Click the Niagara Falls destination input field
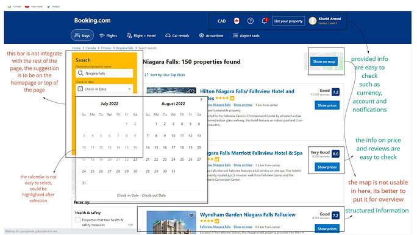 (104, 73)
